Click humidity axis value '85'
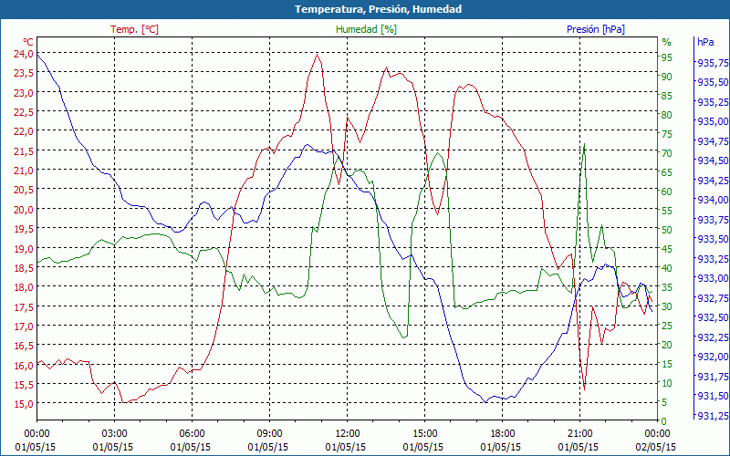 [x=667, y=96]
